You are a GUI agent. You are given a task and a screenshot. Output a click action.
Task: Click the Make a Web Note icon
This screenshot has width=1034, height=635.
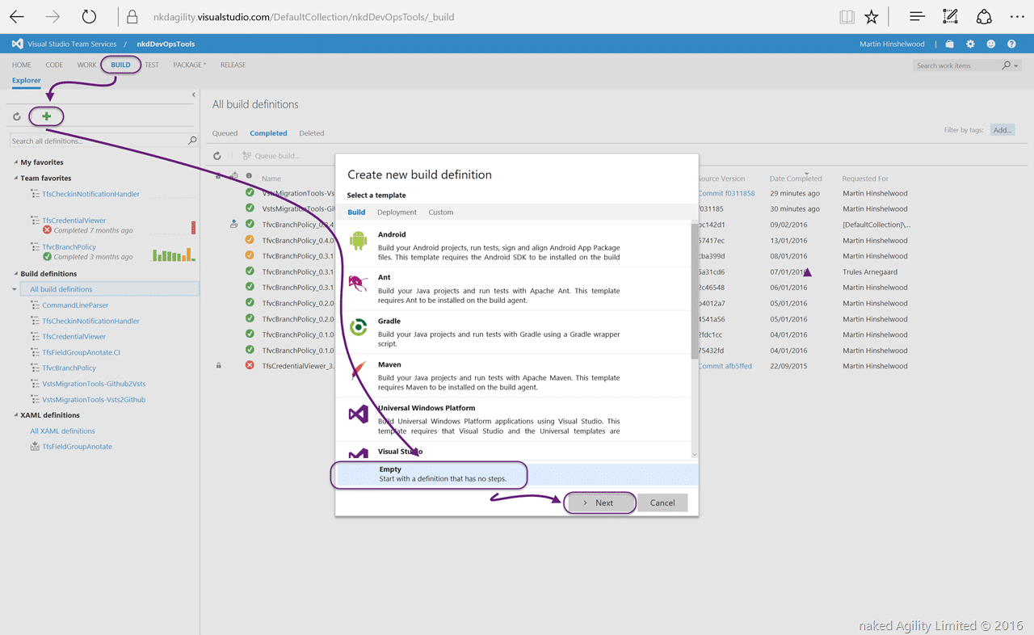(x=951, y=16)
